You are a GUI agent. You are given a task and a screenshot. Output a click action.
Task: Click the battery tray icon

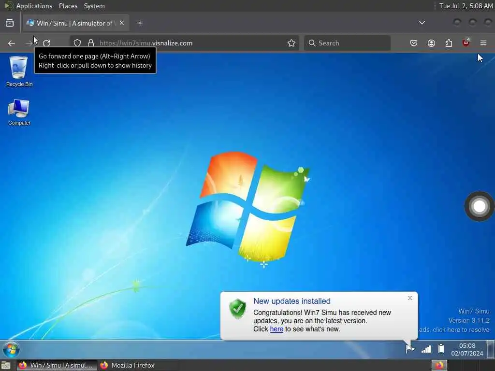pyautogui.click(x=441, y=349)
